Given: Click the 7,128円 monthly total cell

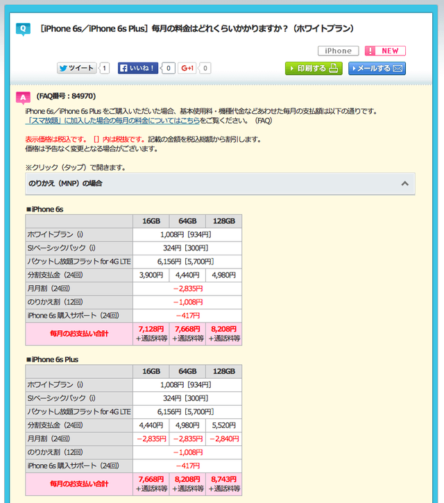Looking at the screenshot, I should [x=151, y=334].
